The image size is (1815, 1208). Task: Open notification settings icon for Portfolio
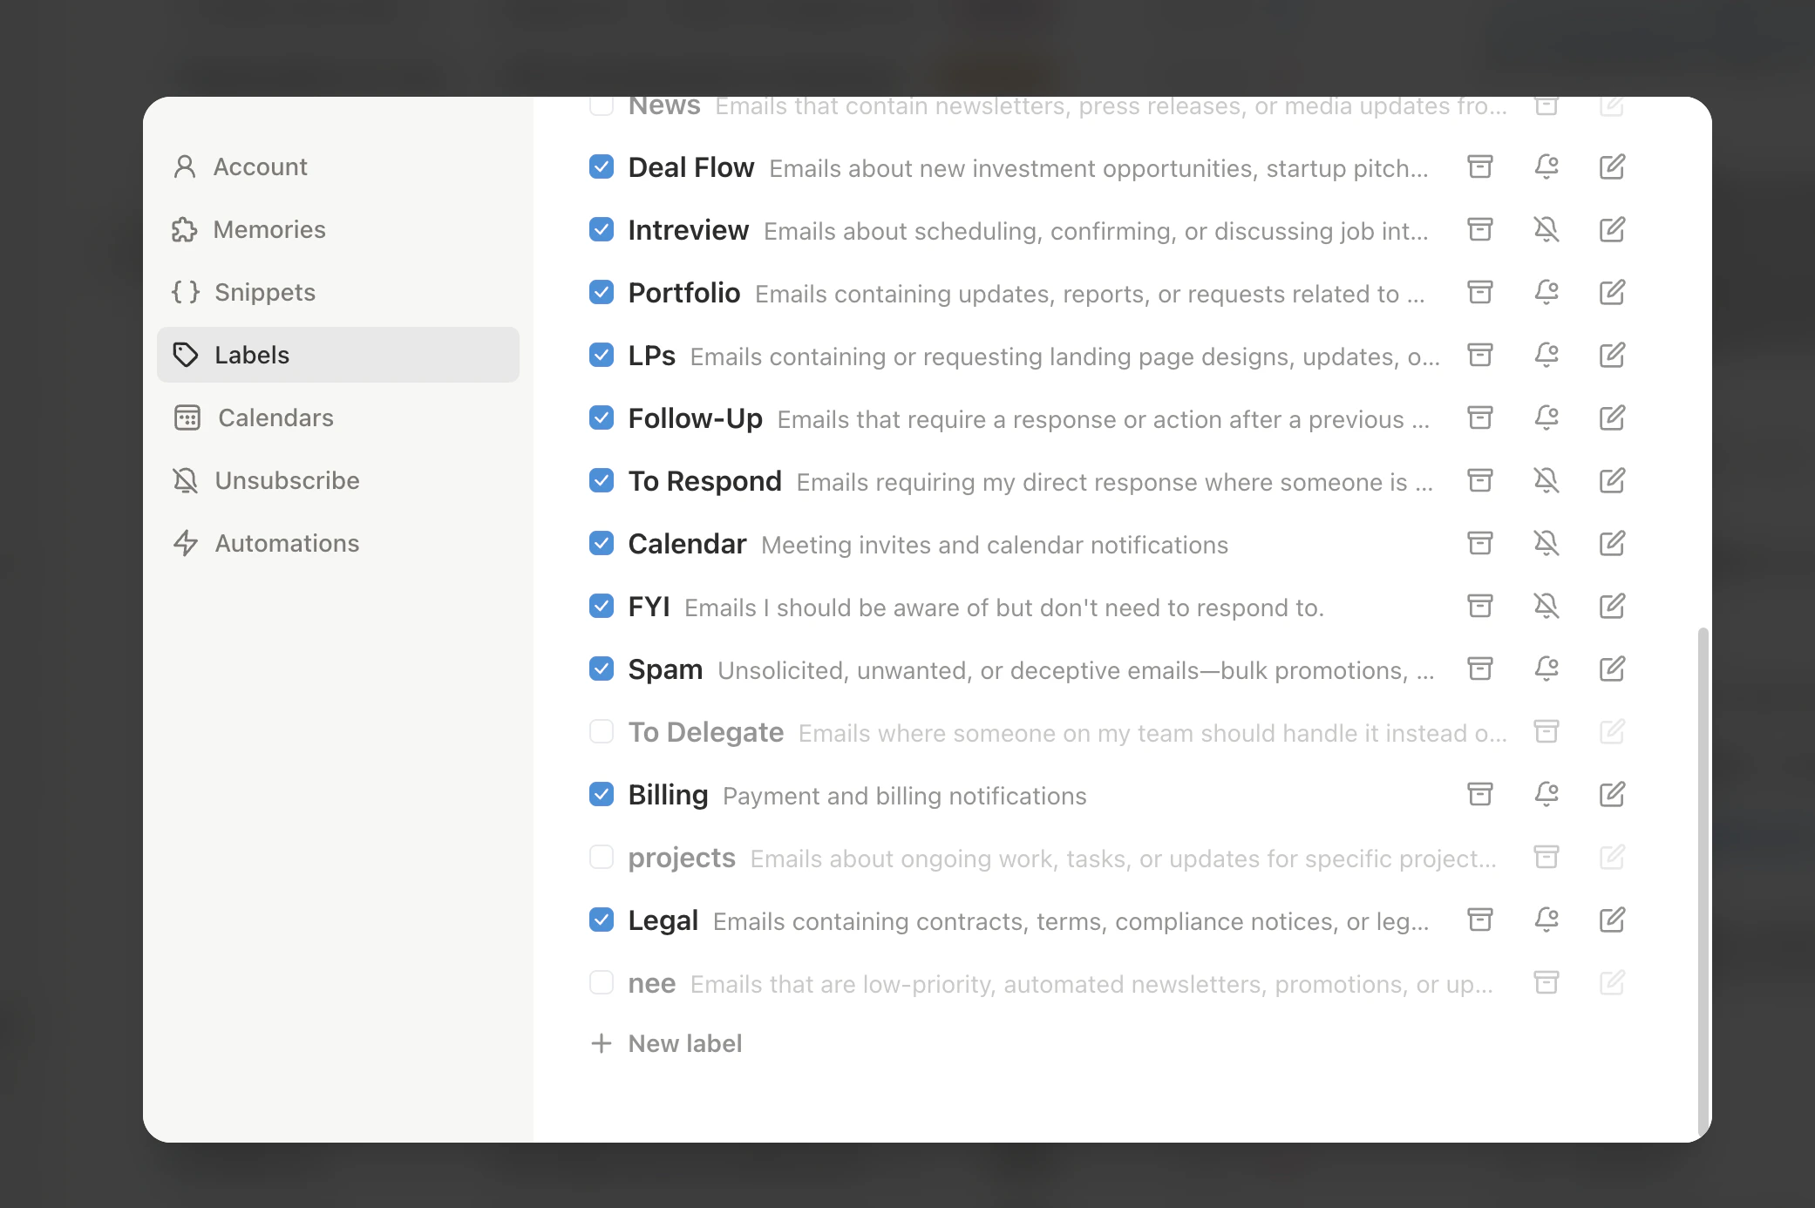(1547, 293)
